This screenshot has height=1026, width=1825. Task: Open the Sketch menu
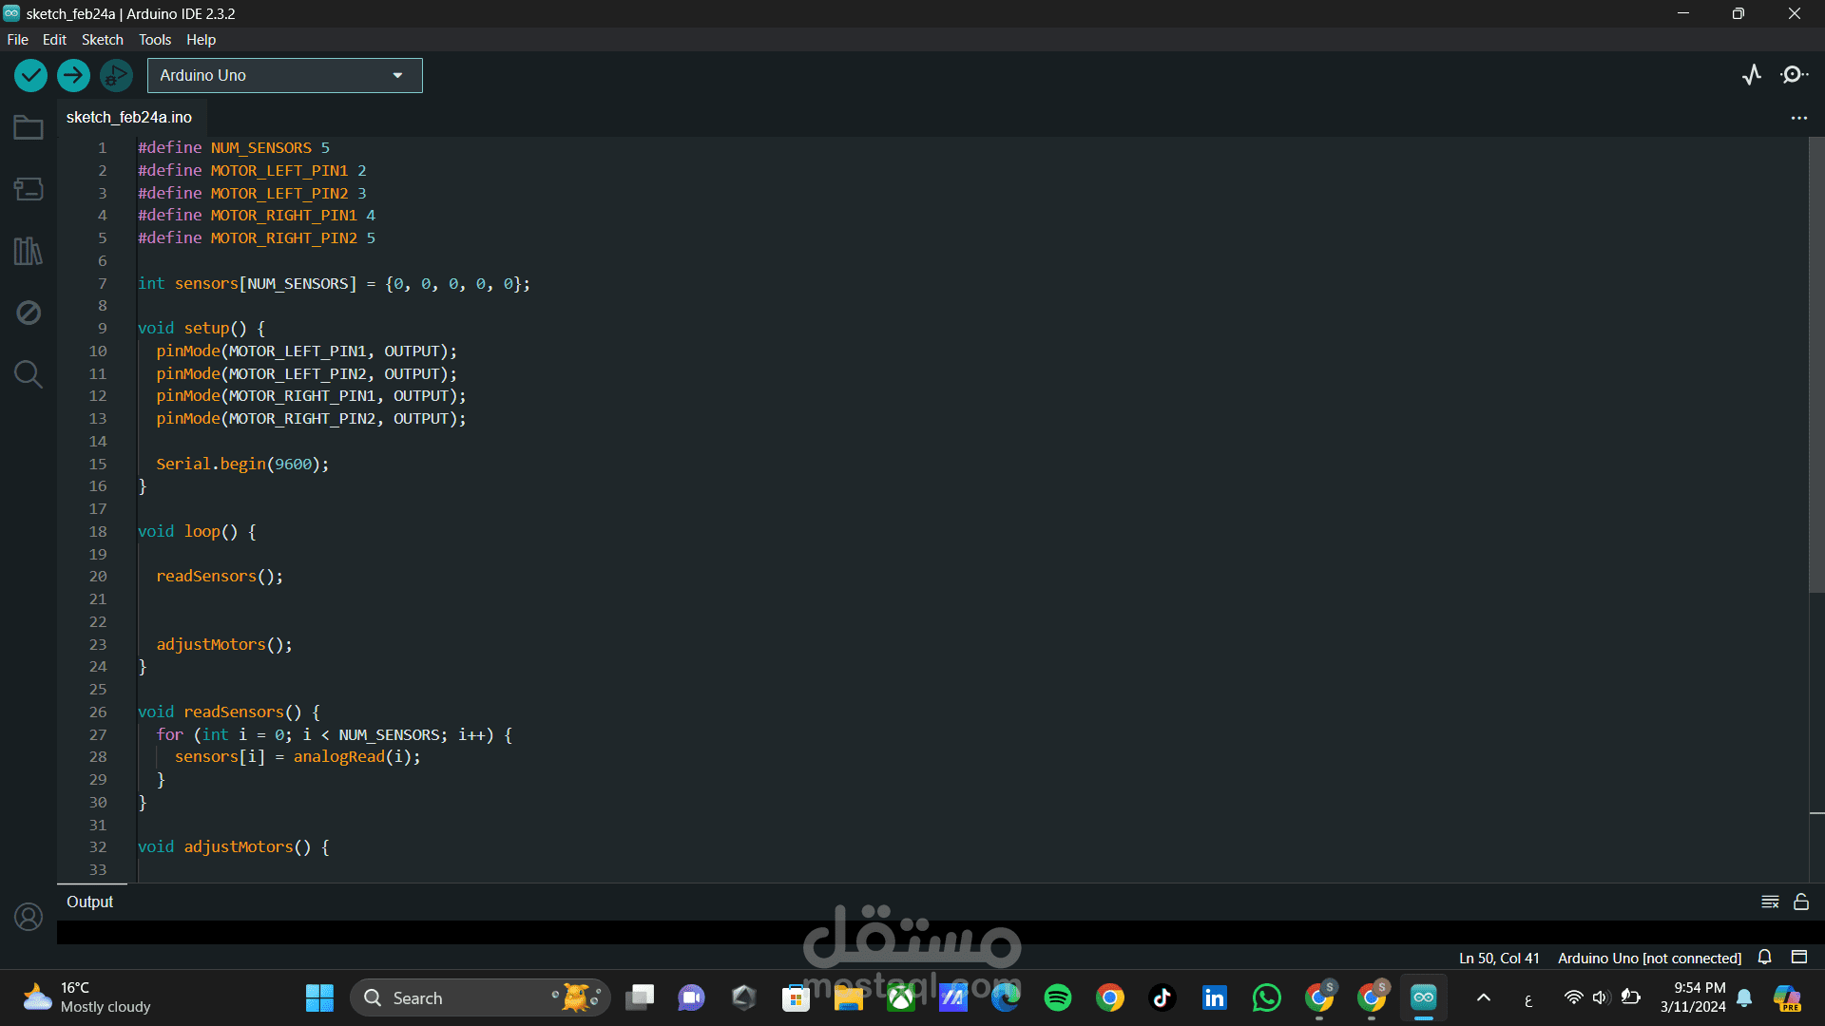102,39
